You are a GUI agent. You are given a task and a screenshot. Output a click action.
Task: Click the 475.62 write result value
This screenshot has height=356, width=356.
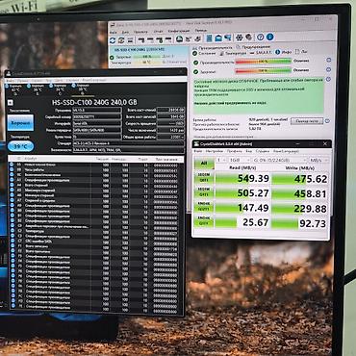[311, 179]
